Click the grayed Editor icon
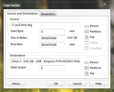Image resolution: width=114 pixels, height=92 pixels. click(87, 43)
